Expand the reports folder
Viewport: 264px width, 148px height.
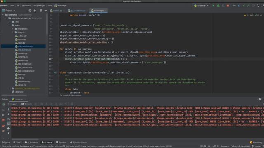point(12,32)
